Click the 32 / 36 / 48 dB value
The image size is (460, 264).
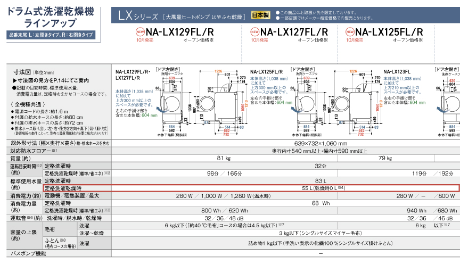224,219
